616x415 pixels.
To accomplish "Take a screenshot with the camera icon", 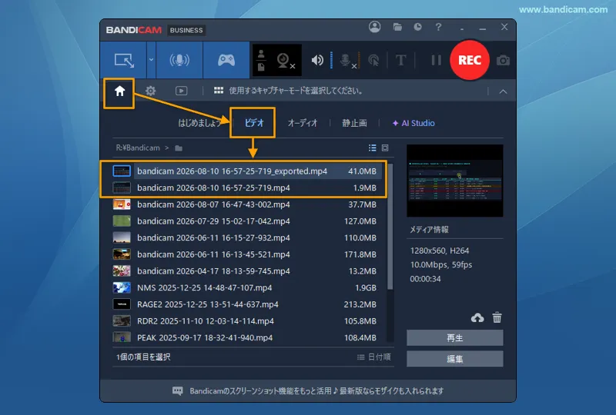I will [503, 61].
